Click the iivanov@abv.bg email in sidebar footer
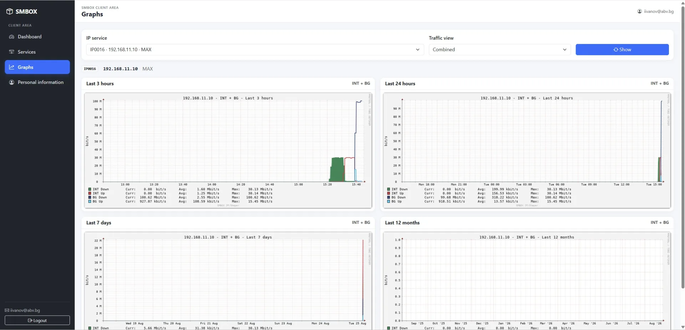The height and width of the screenshot is (330, 685). pos(25,310)
